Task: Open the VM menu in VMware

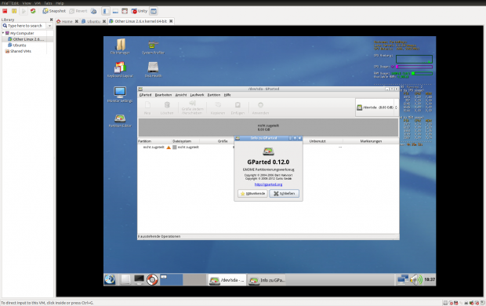Action: click(x=38, y=3)
